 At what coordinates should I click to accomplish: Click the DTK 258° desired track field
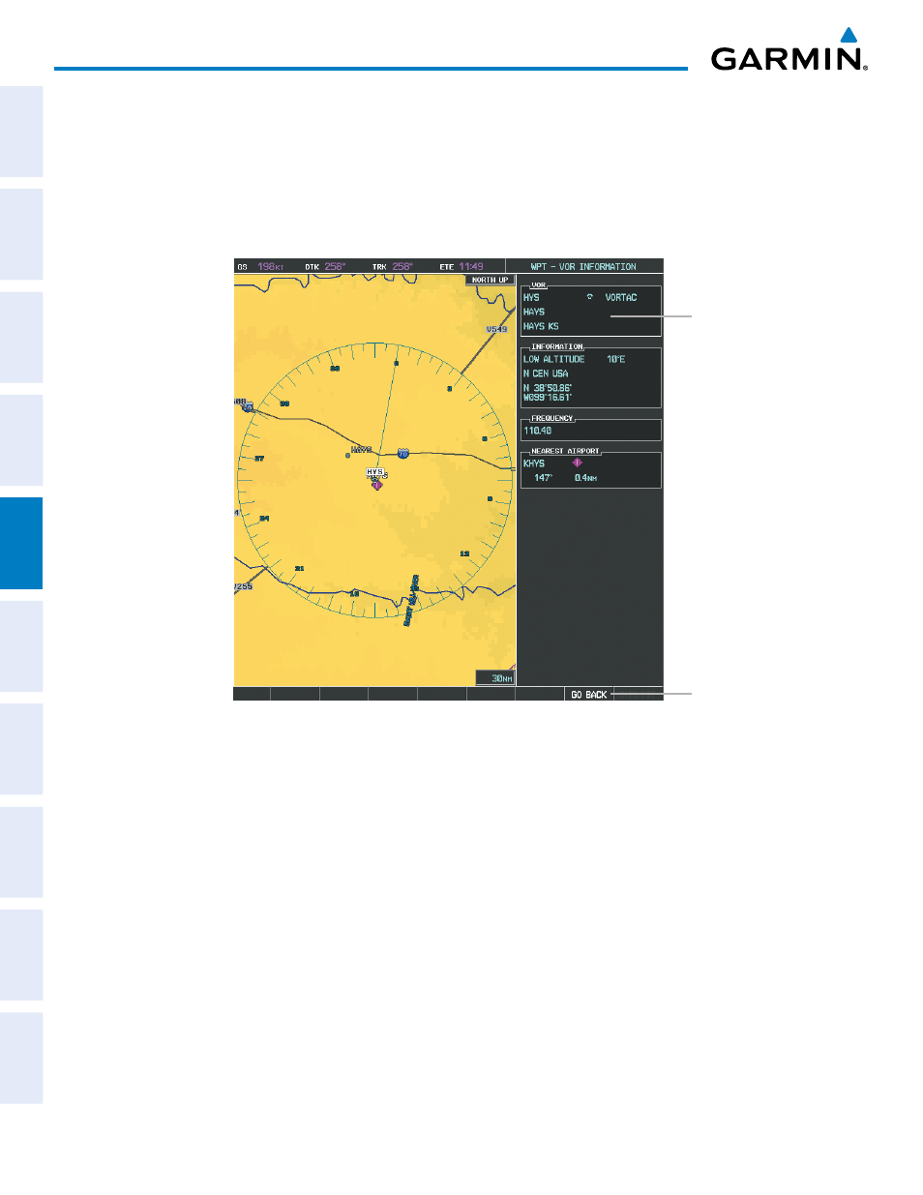[x=325, y=267]
